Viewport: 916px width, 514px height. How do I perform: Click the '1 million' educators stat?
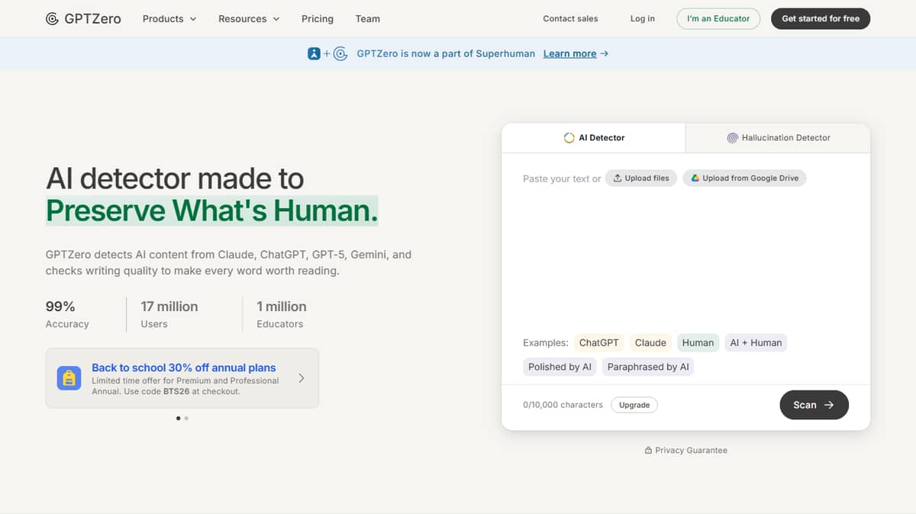[x=282, y=307]
